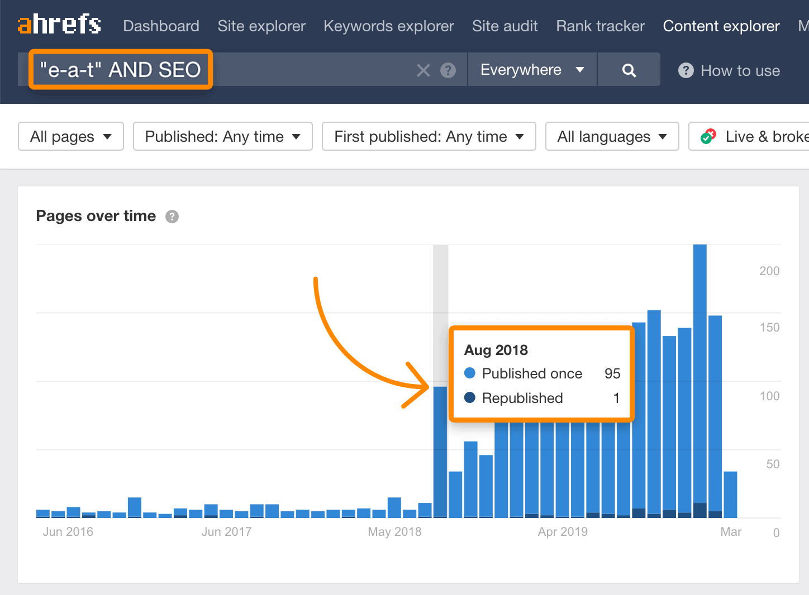Clear the search query with X icon
The image size is (809, 595).
(x=423, y=70)
